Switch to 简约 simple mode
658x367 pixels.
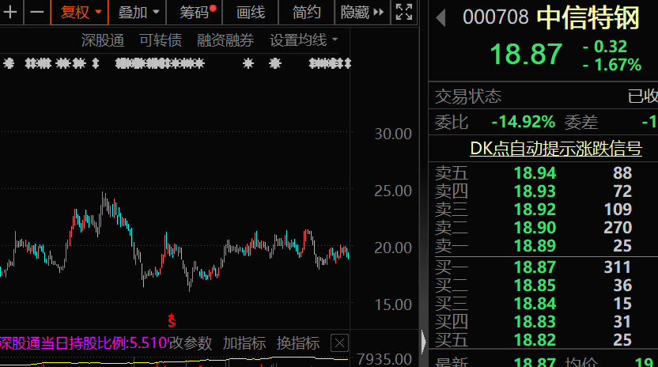tap(306, 12)
